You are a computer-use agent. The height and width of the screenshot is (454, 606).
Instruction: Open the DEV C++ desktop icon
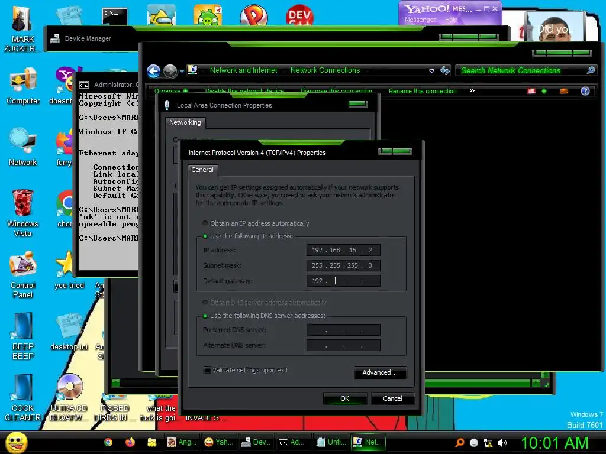click(299, 15)
